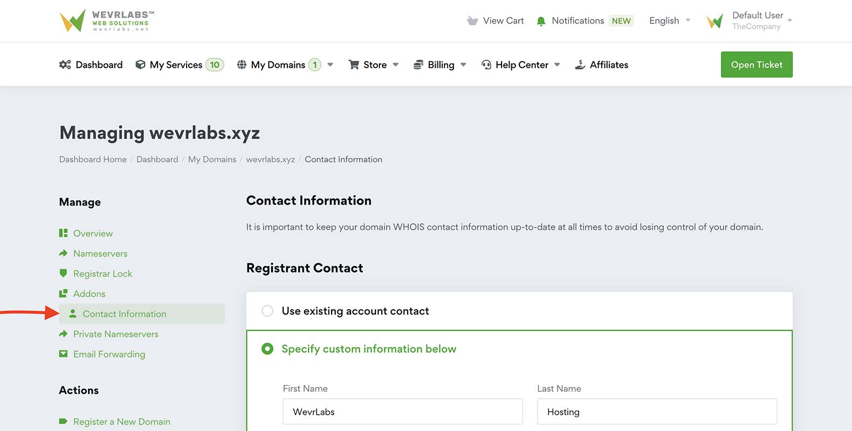852x431 pixels.
Task: Click the Email Forwarding envelope icon
Action: click(63, 354)
